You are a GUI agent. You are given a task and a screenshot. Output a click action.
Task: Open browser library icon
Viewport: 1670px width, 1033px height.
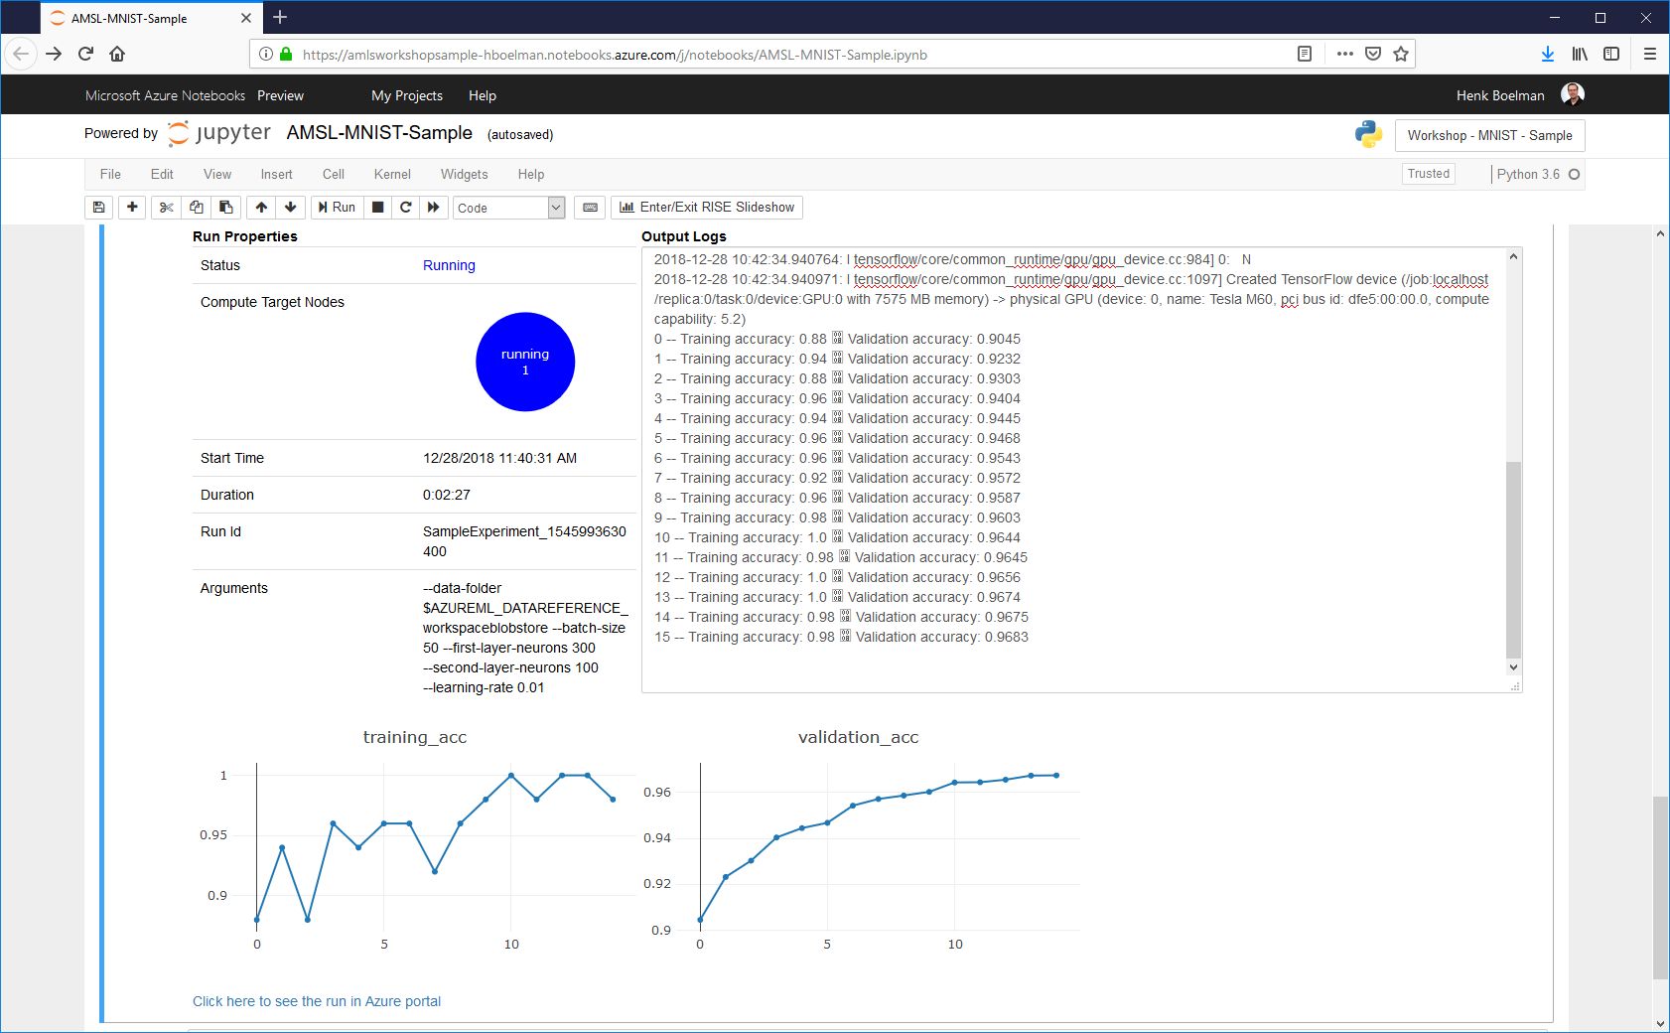pyautogui.click(x=1580, y=54)
